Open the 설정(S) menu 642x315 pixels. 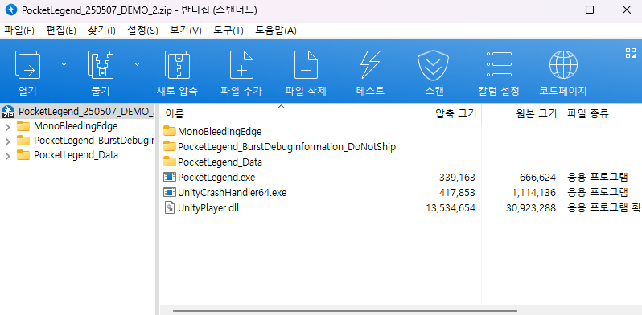point(142,31)
